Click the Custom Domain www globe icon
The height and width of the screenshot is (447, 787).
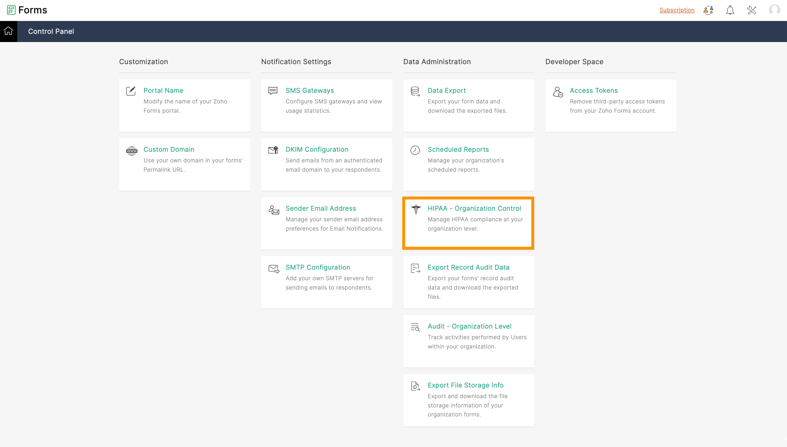pos(132,151)
